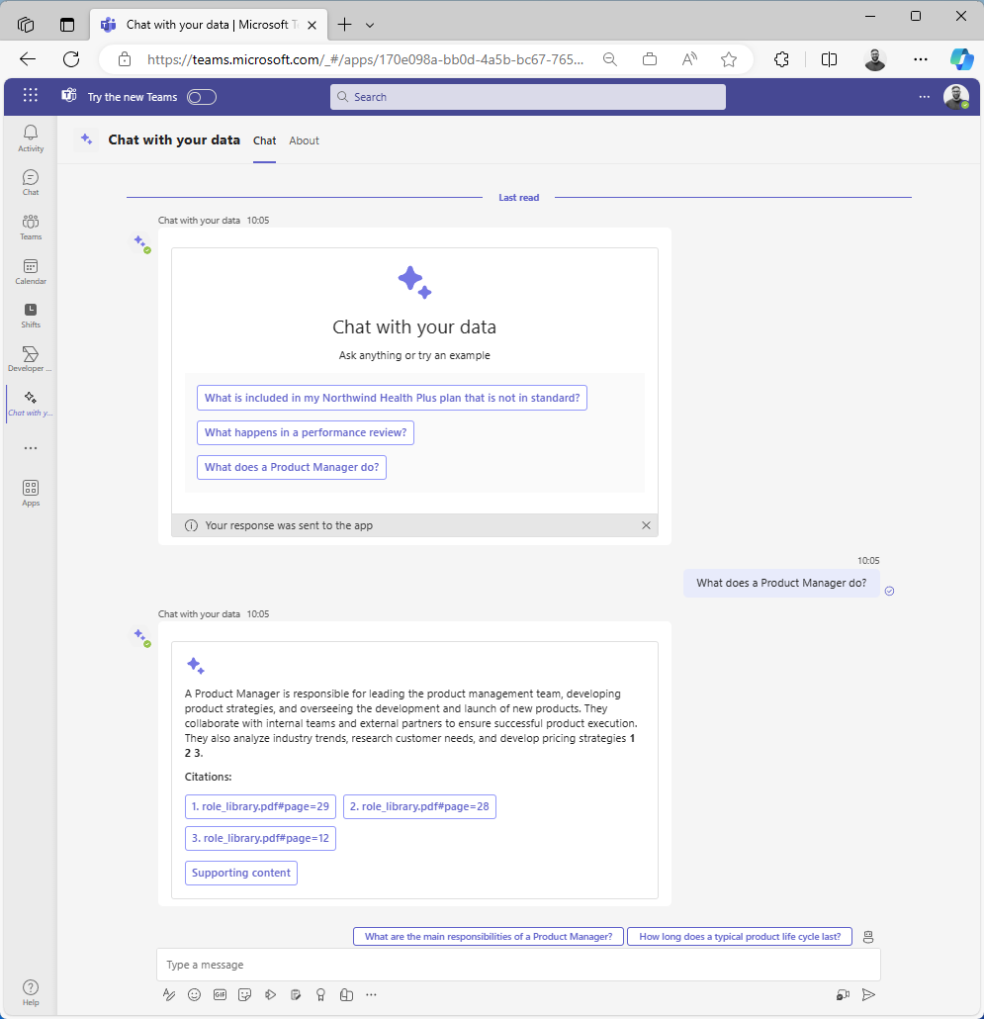Viewport: 984px width, 1019px height.
Task: Enable the Try the new Teams toggle
Action: pos(201,97)
